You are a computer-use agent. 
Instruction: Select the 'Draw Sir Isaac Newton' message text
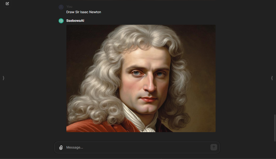(84, 12)
